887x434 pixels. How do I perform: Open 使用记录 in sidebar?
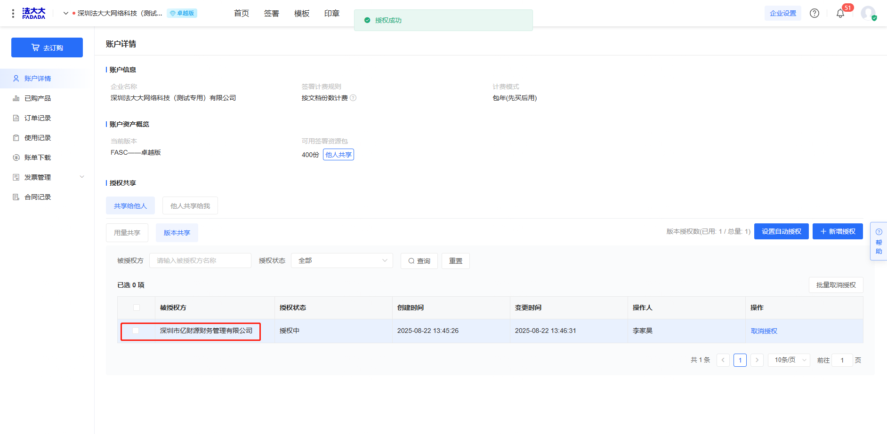[x=47, y=138]
